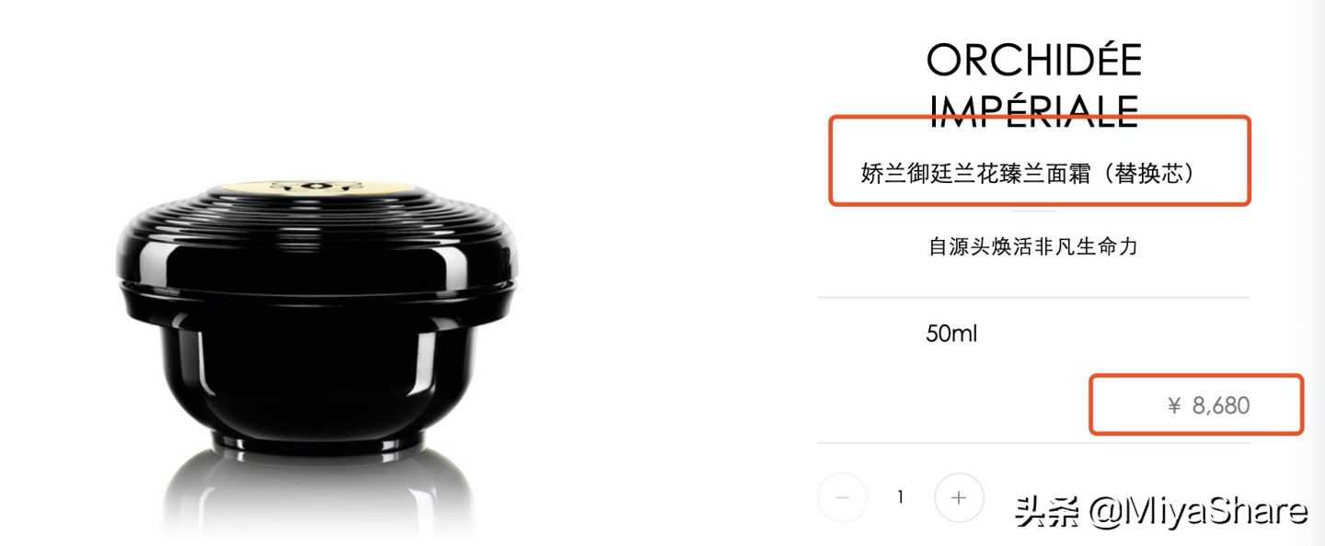Click the word IMPÉRIALE in the heading
1325x546 pixels.
(1033, 109)
